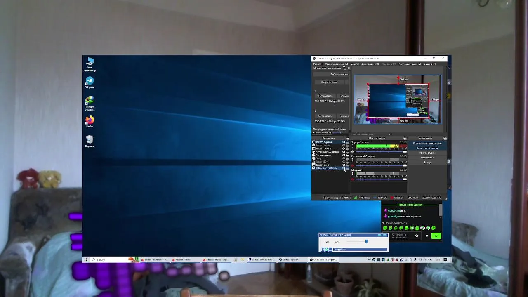Undock the Управление panel via its float icon
The width and height of the screenshot is (528, 297).
[x=445, y=138]
